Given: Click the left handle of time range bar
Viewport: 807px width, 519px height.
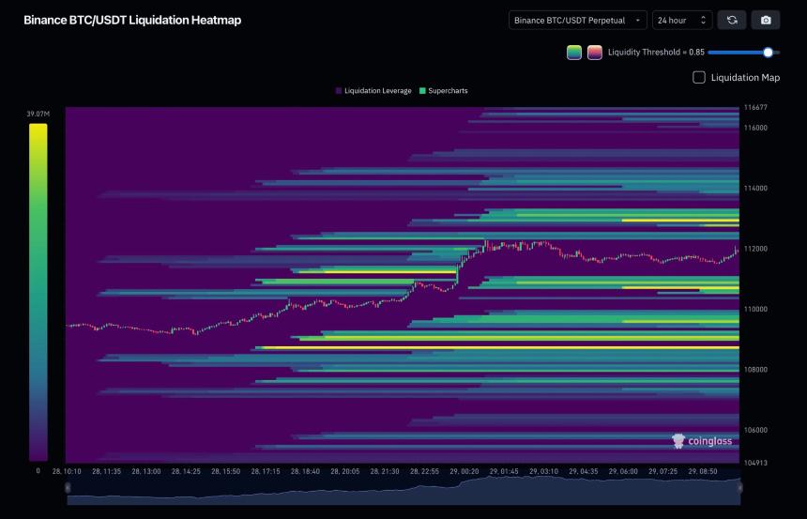Looking at the screenshot, I should 67,487.
